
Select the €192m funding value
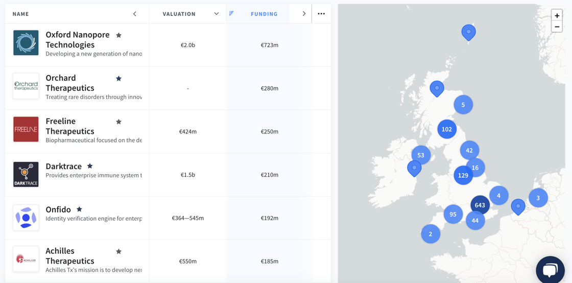click(270, 218)
